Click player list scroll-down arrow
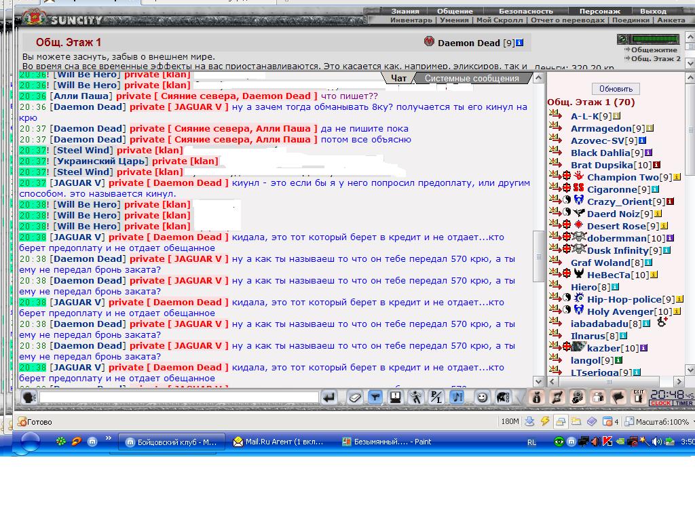695x521 pixels. click(x=690, y=370)
